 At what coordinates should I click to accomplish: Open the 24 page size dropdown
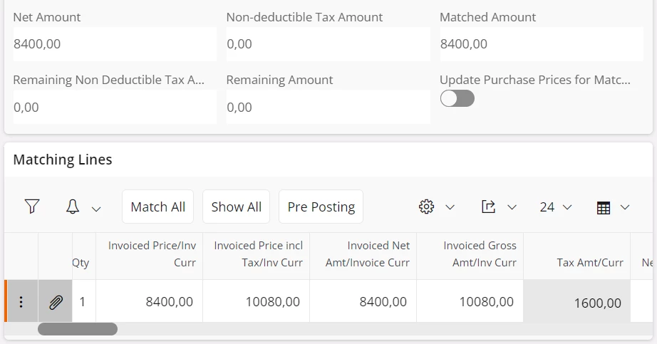[556, 207]
